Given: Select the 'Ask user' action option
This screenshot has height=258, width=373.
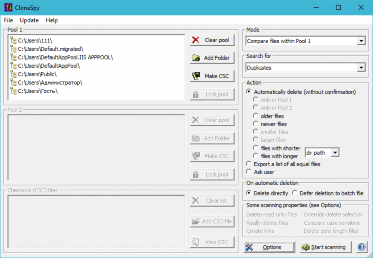Looking at the screenshot, I should pos(249,172).
